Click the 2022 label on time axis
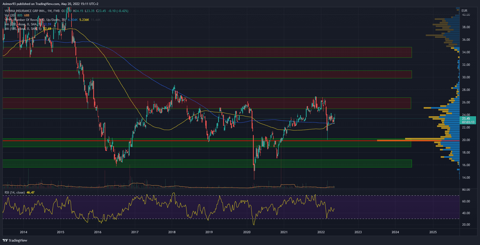This screenshot has height=245, width=480. pos(321,232)
